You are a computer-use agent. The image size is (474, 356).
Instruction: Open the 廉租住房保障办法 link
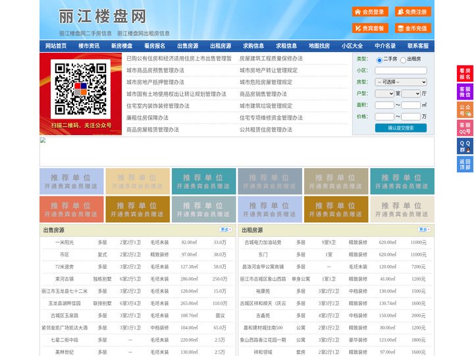point(147,118)
